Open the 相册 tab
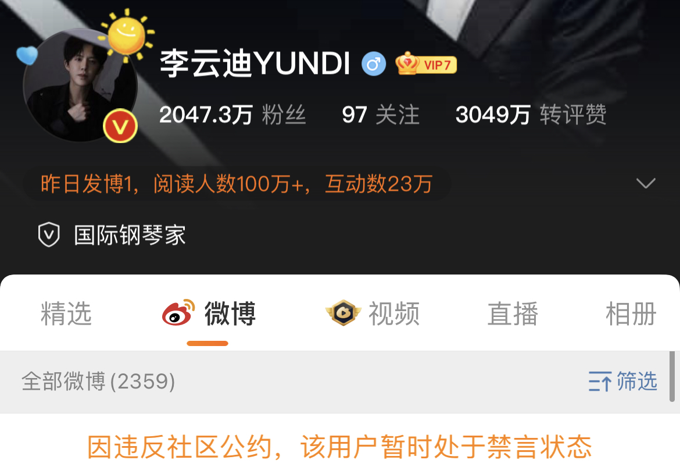 [631, 313]
